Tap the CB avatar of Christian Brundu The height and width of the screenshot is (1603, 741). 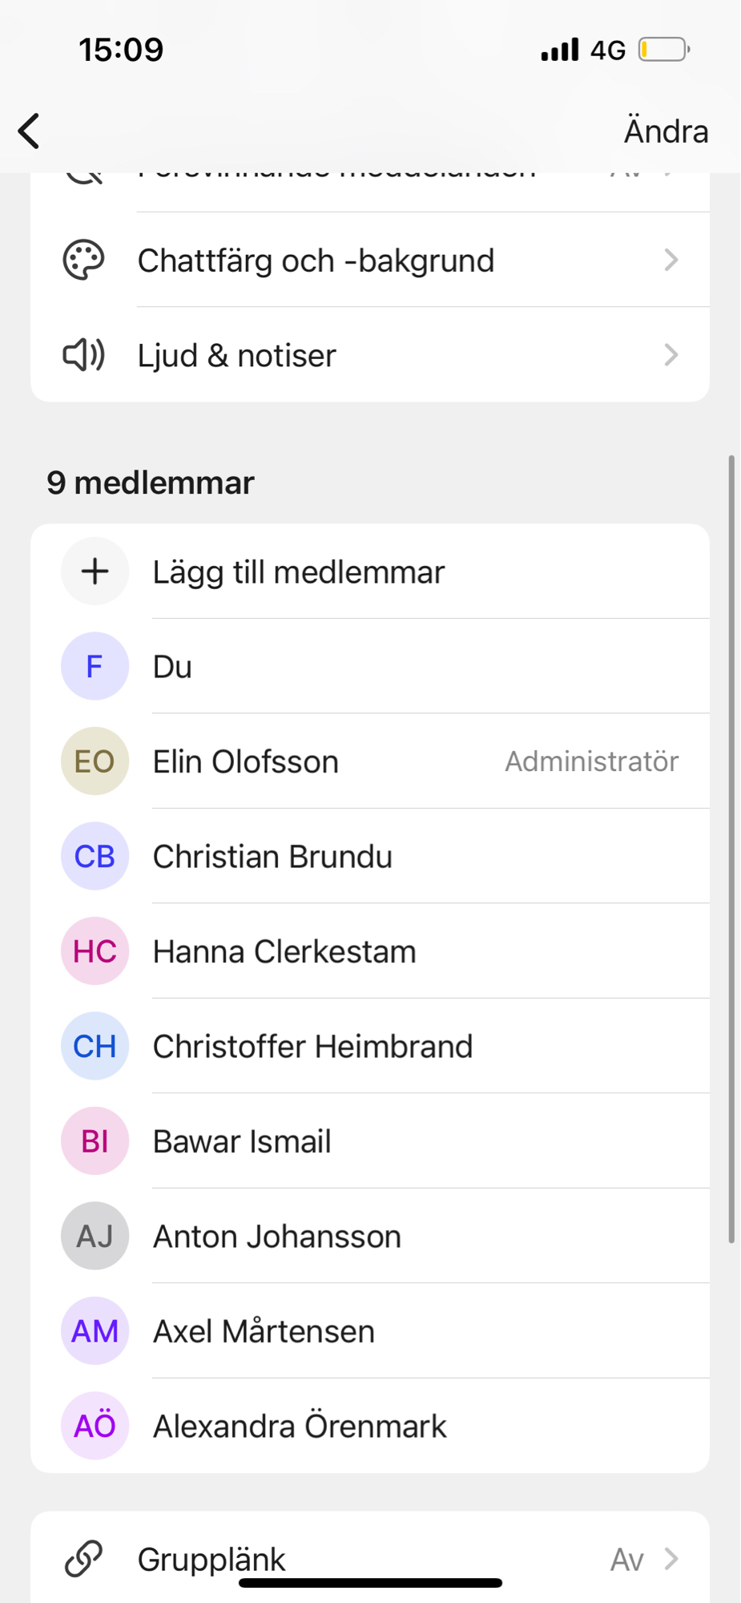pos(95,857)
